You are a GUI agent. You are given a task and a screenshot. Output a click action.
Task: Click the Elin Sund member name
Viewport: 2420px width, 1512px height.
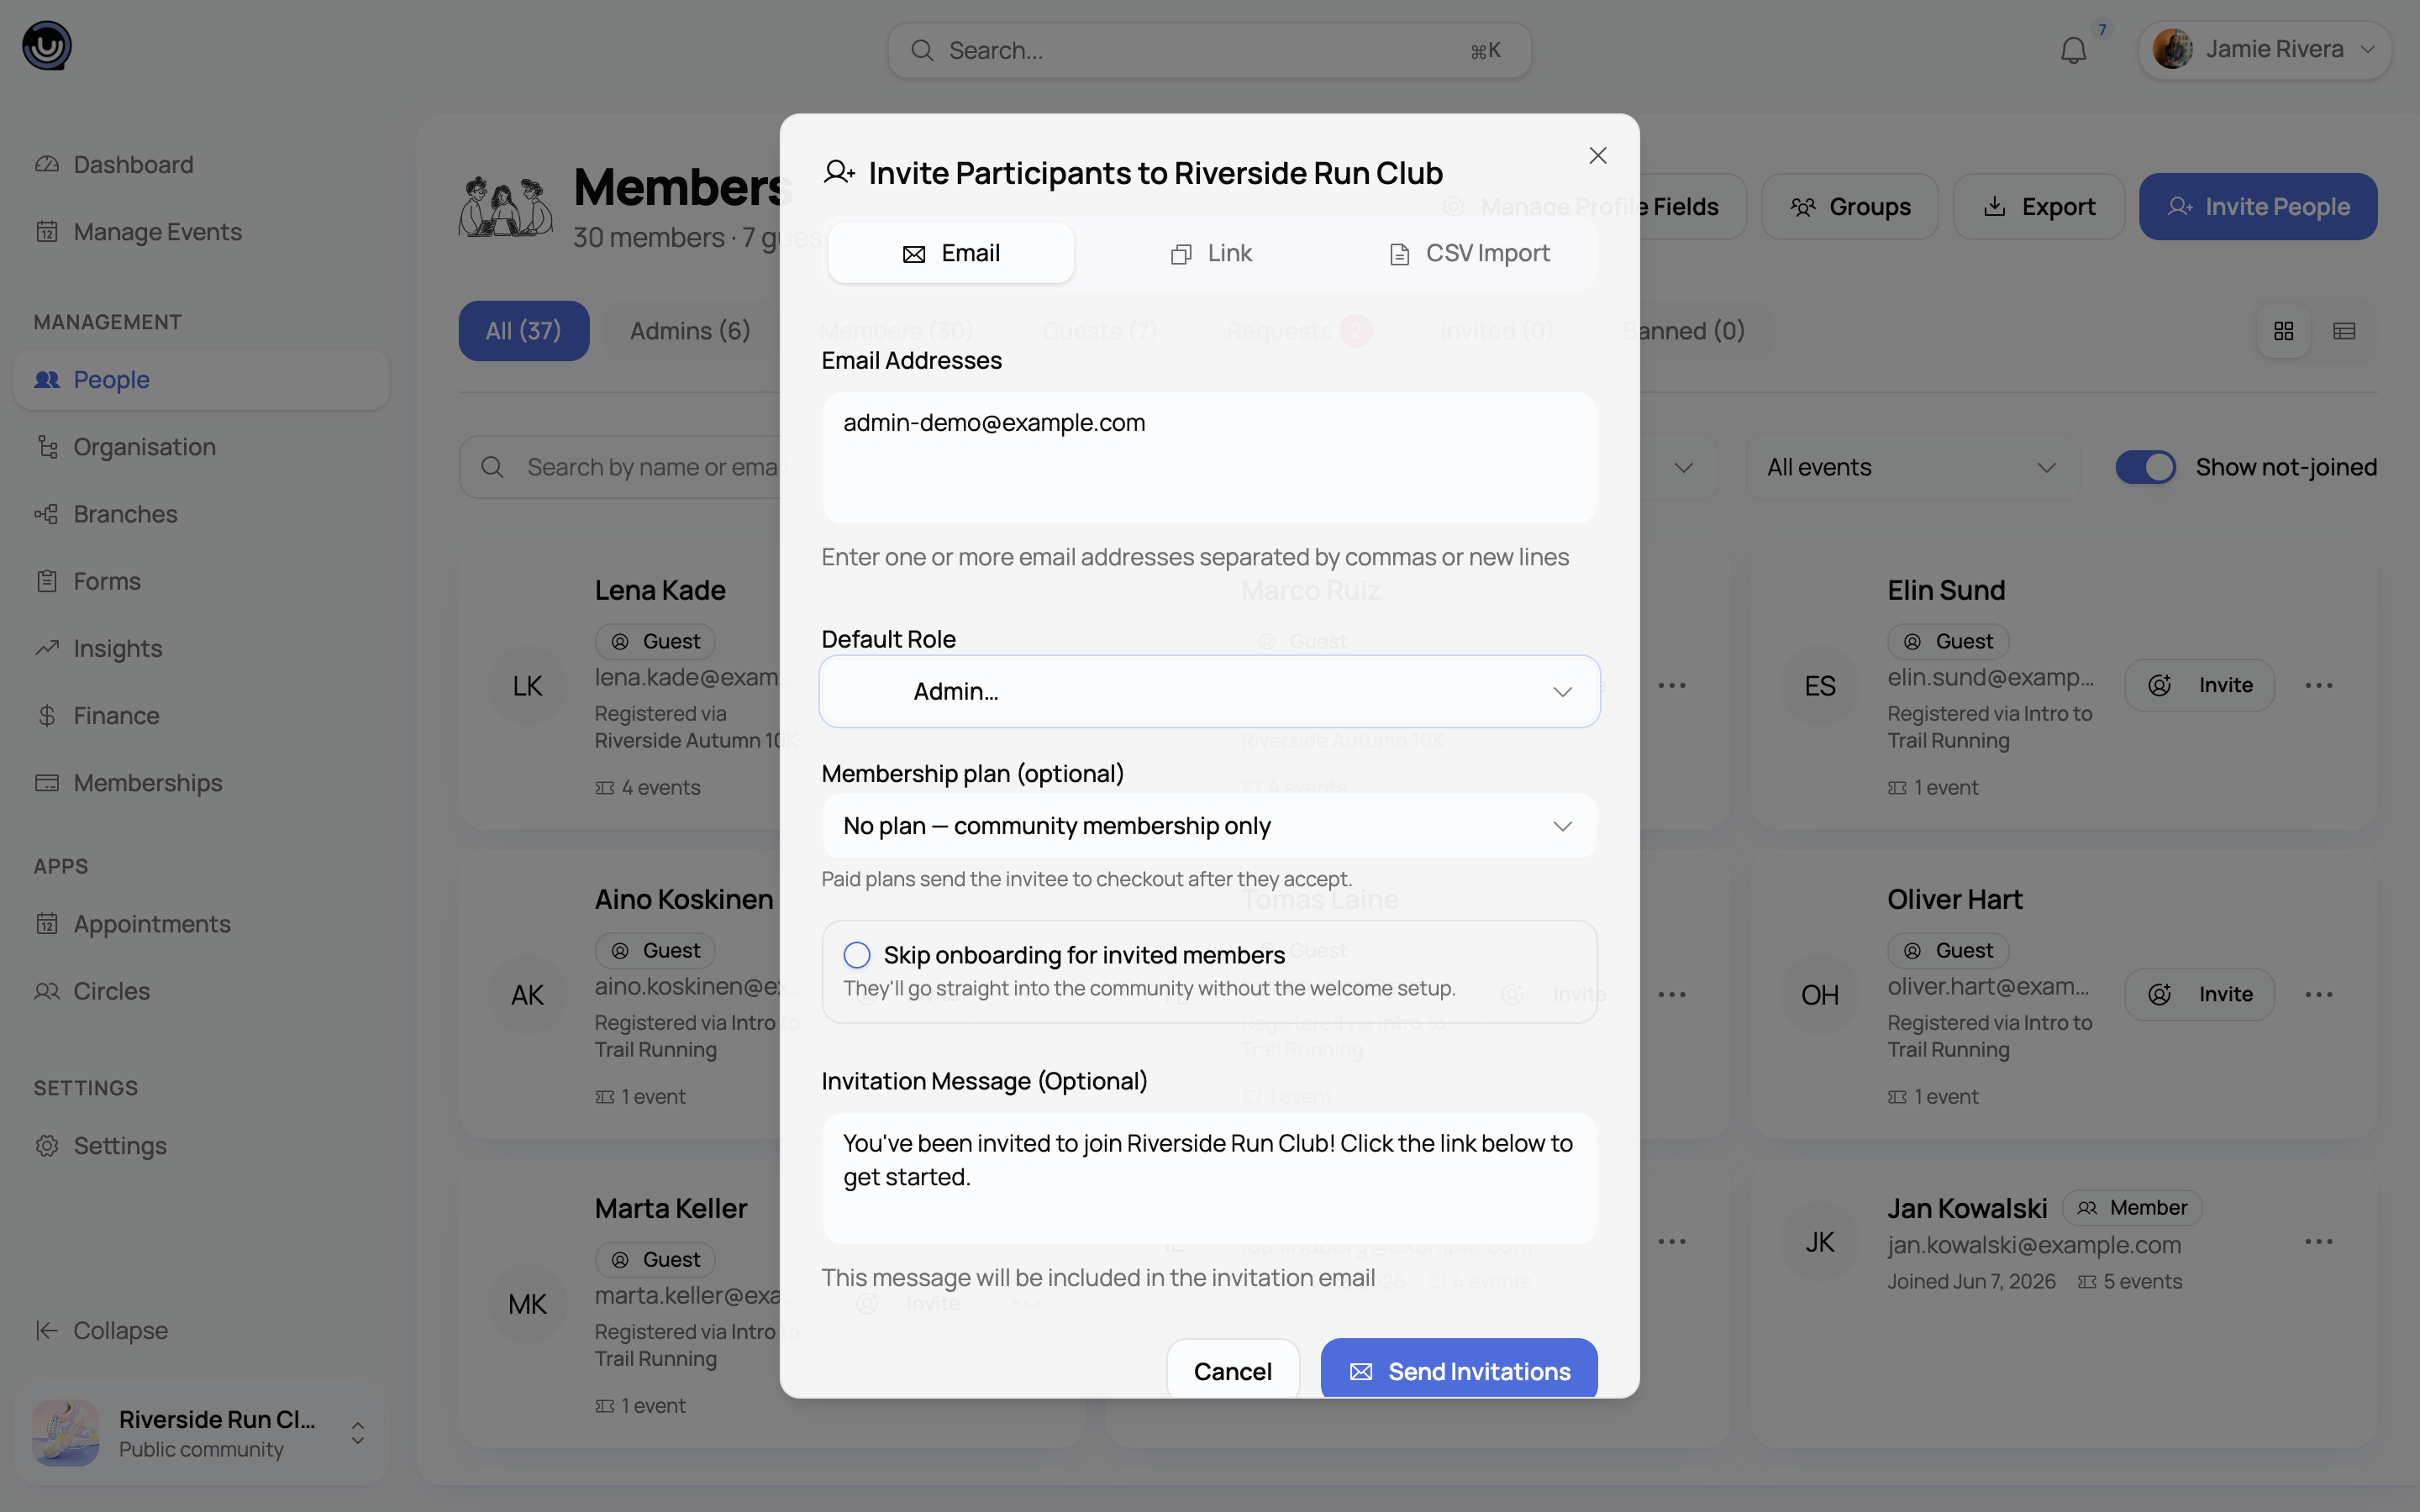point(1946,590)
